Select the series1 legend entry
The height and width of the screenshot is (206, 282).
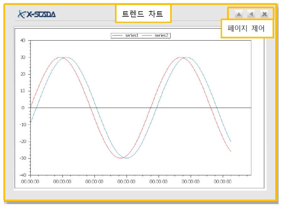(x=125, y=36)
